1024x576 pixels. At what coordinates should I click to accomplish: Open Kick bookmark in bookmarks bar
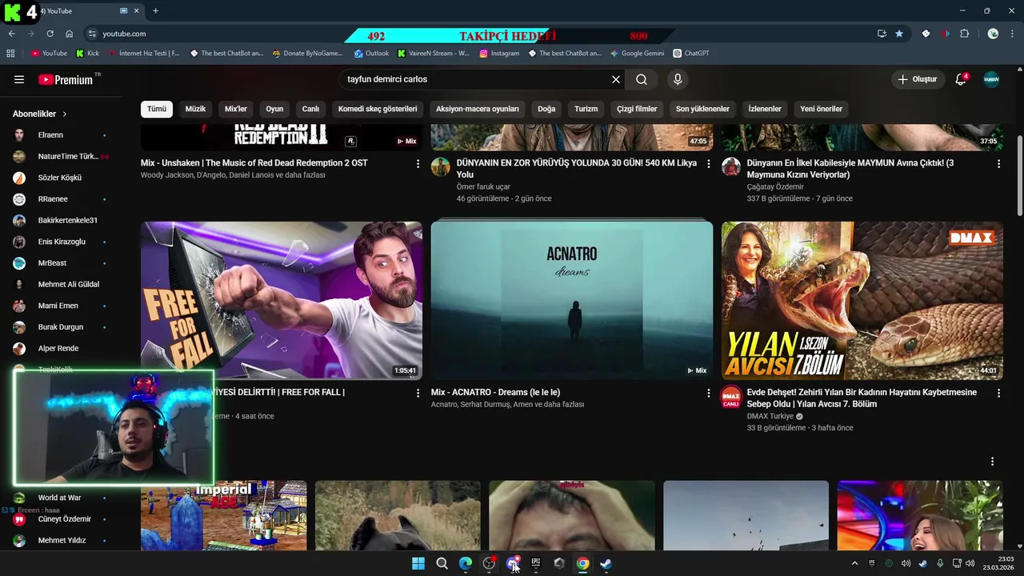(x=87, y=54)
